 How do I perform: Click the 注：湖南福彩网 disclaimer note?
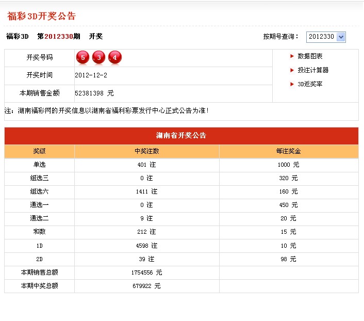pyautogui.click(x=107, y=110)
